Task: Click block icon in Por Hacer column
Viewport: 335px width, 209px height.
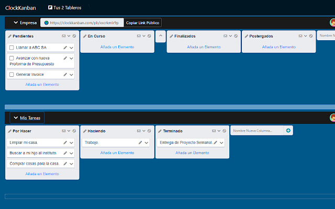Action: [x=74, y=131]
